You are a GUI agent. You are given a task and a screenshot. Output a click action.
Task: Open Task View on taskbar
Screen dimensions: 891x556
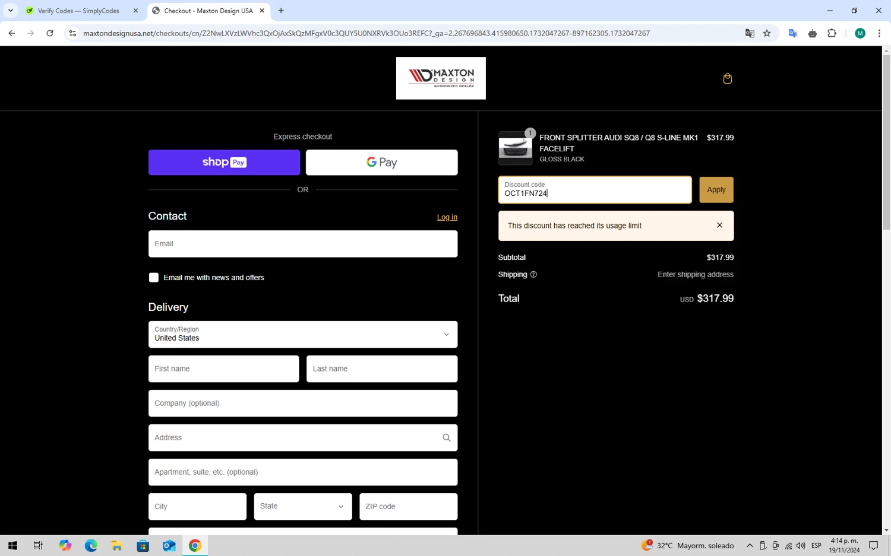[x=38, y=546]
